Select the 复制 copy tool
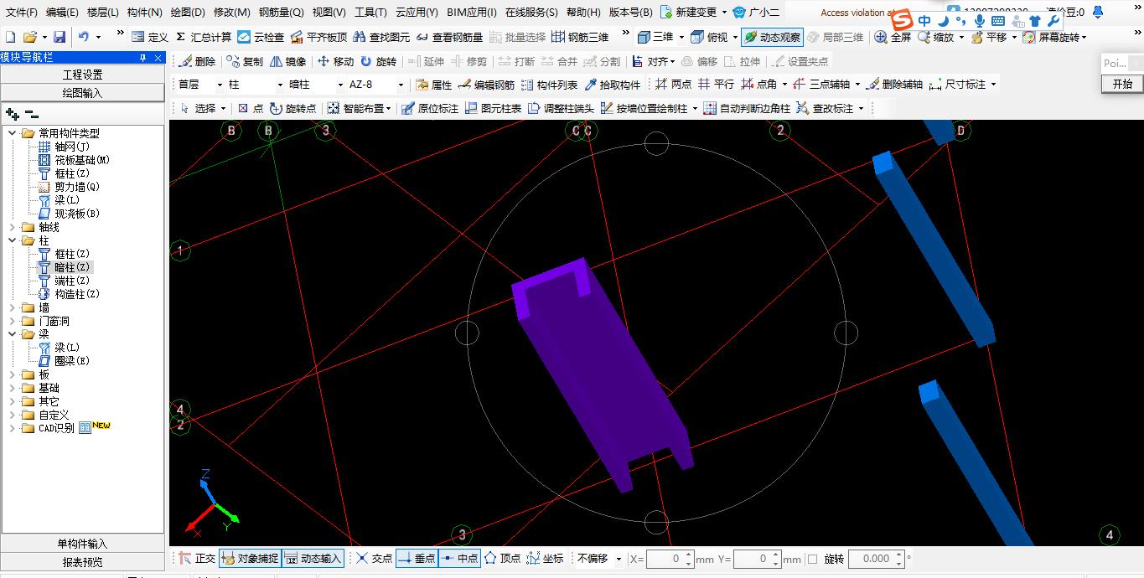 (x=244, y=61)
